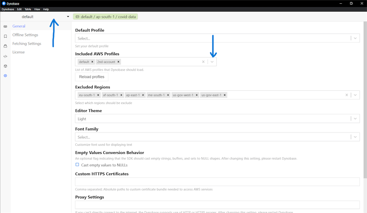Minimize the Dynobase window
Image resolution: width=367 pixels, height=213 pixels.
(x=341, y=3)
